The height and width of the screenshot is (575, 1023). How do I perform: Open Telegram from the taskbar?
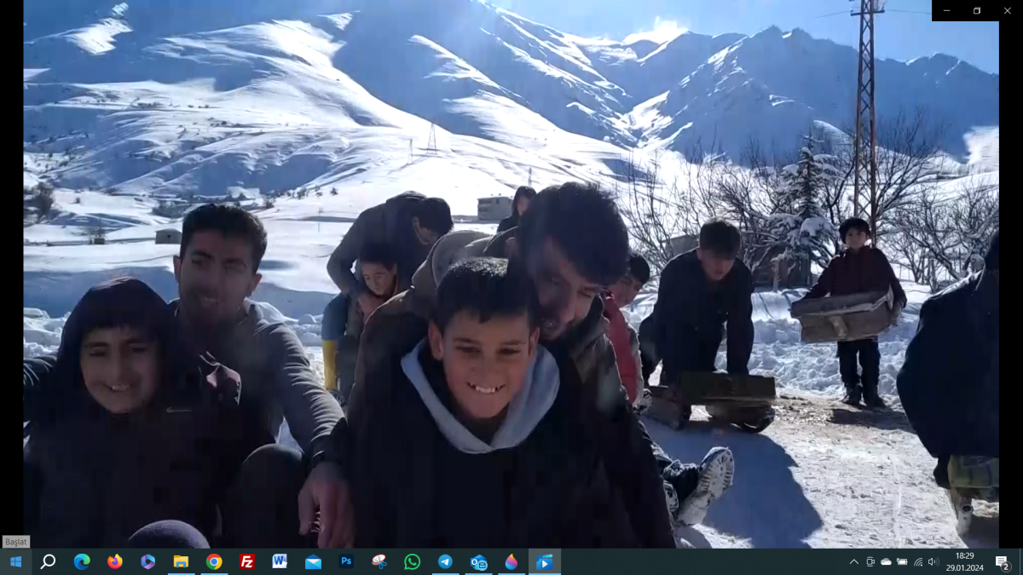click(445, 561)
